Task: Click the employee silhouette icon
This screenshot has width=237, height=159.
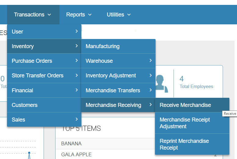Action: tap(162, 83)
